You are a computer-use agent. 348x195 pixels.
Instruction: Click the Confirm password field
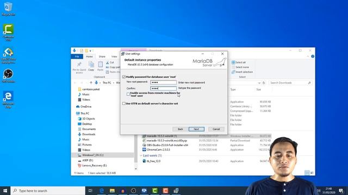click(x=163, y=88)
